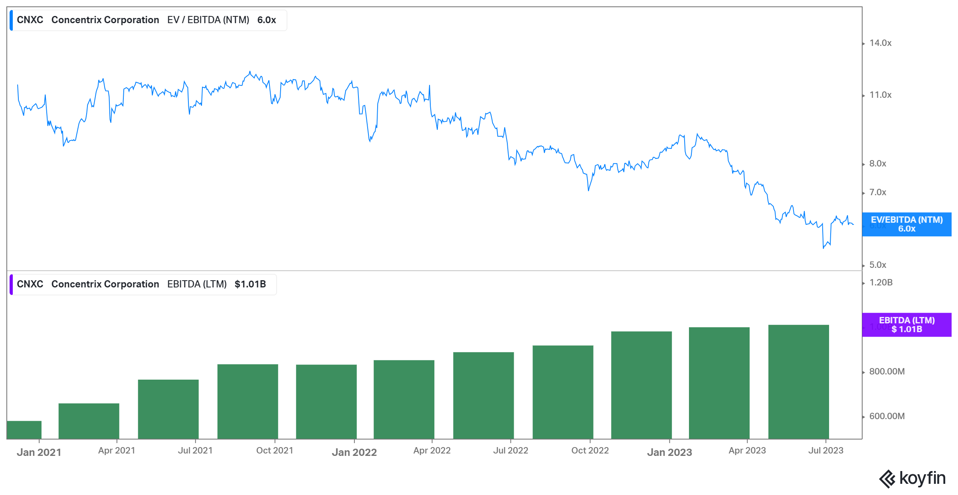Click the Jan 2023 date label
The width and height of the screenshot is (958, 495).
(669, 452)
